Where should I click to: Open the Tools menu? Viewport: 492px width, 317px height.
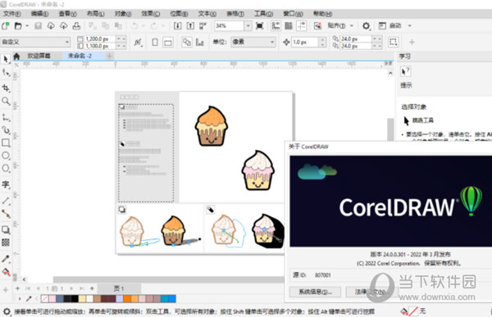coord(263,14)
